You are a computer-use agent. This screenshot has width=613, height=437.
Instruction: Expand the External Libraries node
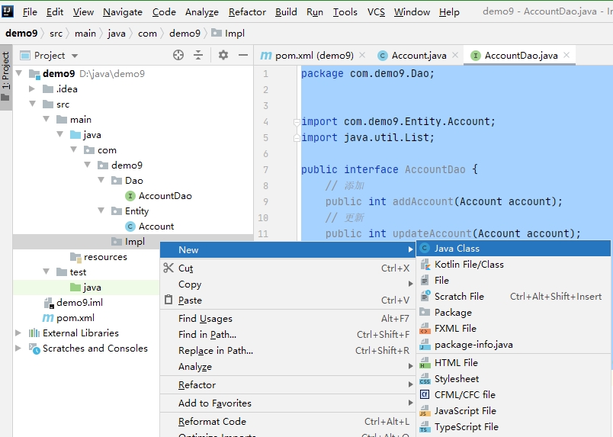pos(19,333)
